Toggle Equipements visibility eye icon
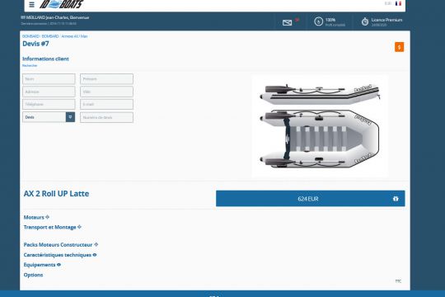 click(59, 265)
